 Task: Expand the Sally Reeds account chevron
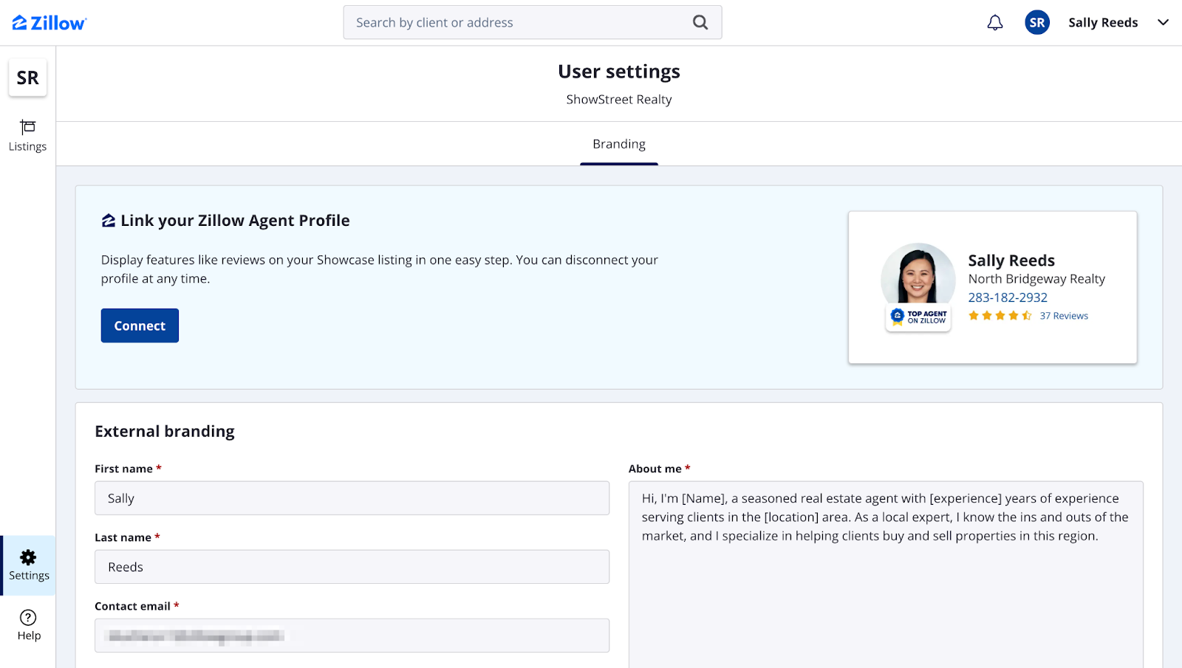pyautogui.click(x=1163, y=23)
